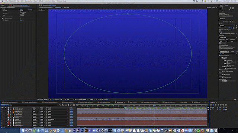Hide the bg stage light2.jpg layer
The width and height of the screenshot is (238, 133).
tap(1, 126)
